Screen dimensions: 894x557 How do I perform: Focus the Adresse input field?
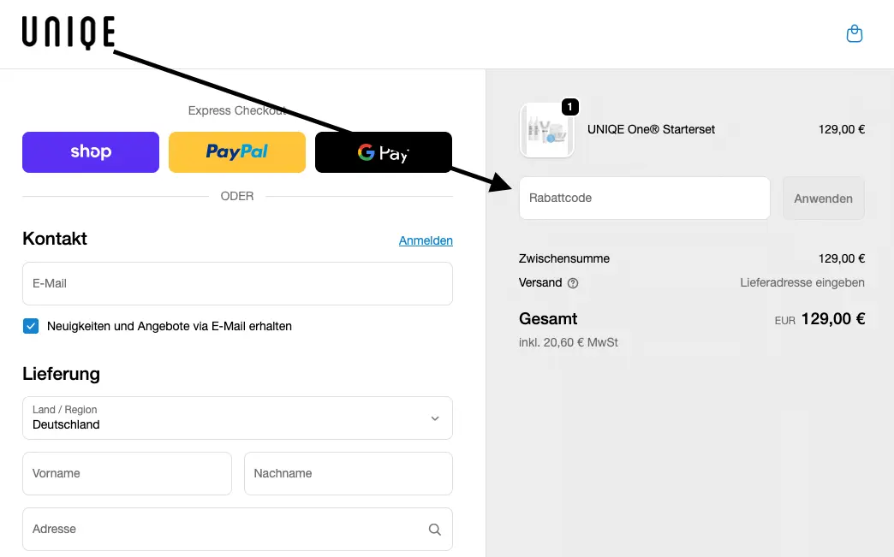(x=223, y=530)
